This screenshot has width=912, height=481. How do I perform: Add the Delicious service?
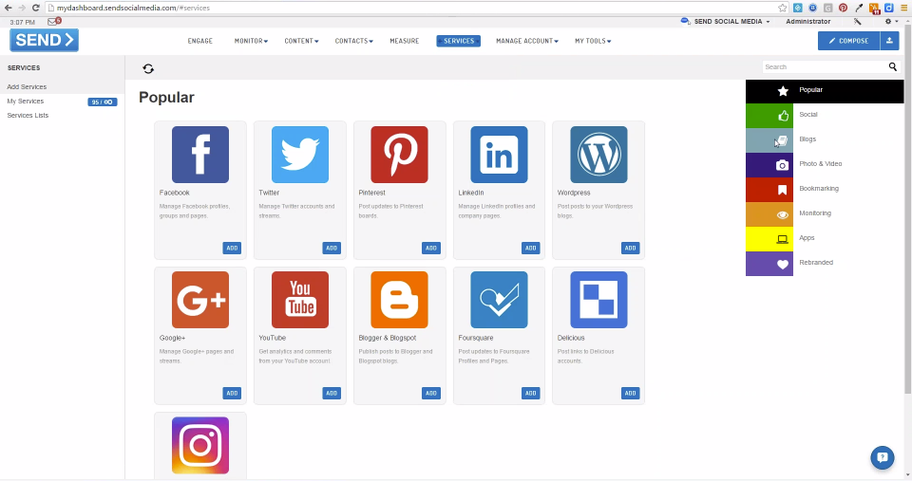(x=631, y=394)
